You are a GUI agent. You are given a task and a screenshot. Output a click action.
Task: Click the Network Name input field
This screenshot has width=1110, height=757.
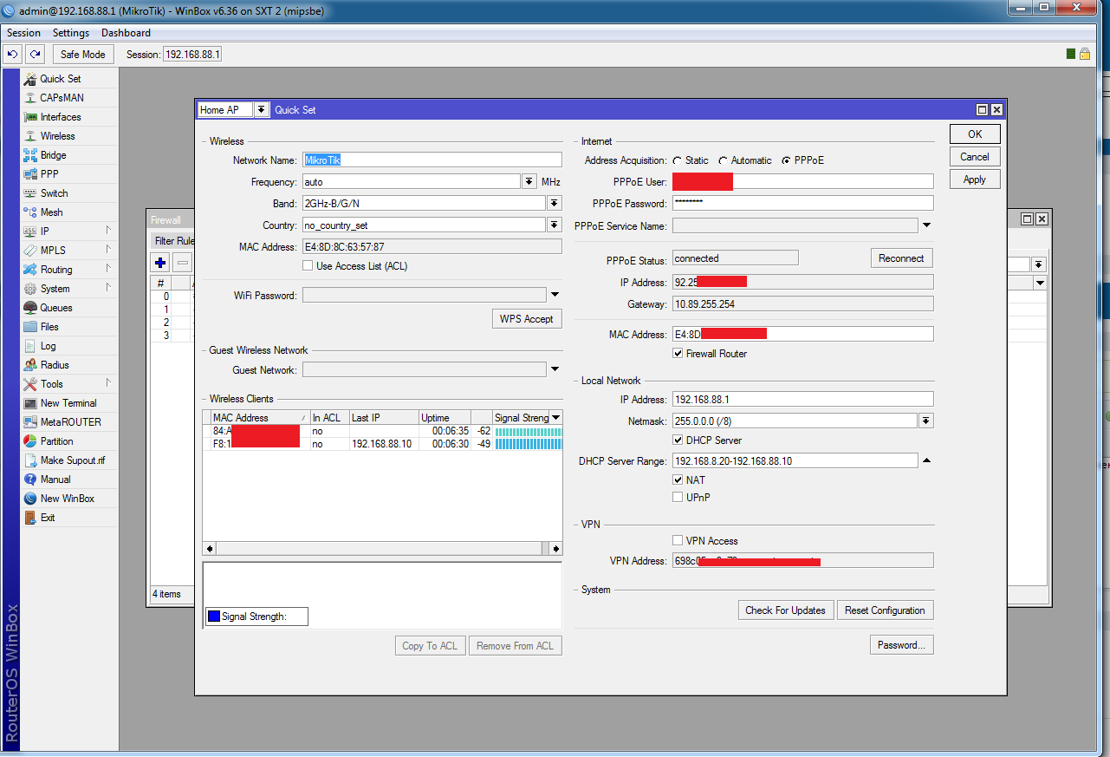pos(432,160)
